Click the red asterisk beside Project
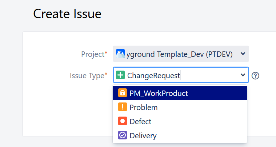The width and height of the screenshot is (276, 147). (x=106, y=53)
